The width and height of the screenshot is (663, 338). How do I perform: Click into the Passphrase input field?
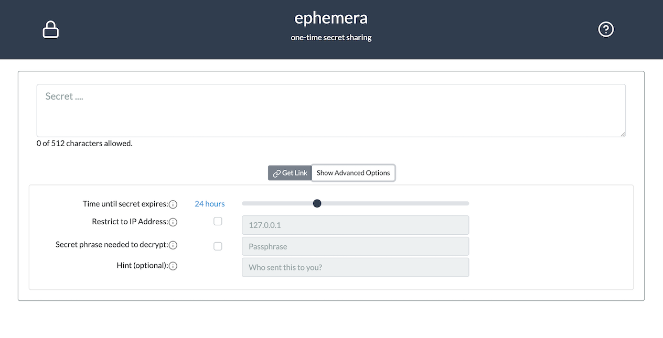click(x=355, y=246)
